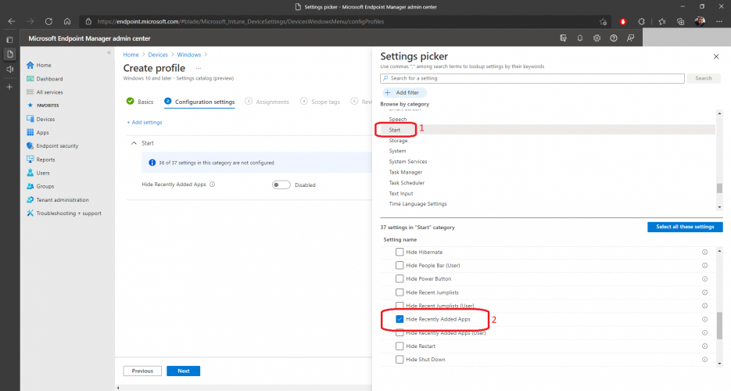This screenshot has height=391, width=731.
Task: Click the help question mark icon
Action: click(613, 38)
